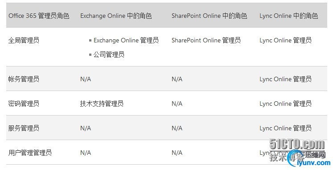
Task: Click the 全局管理员 row label
Action: coord(24,40)
